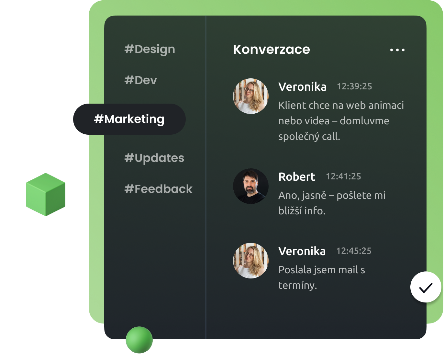Image resolution: width=444 pixels, height=362 pixels.
Task: Open Veronika's avatar on the 12:39:25 message
Action: point(251,96)
